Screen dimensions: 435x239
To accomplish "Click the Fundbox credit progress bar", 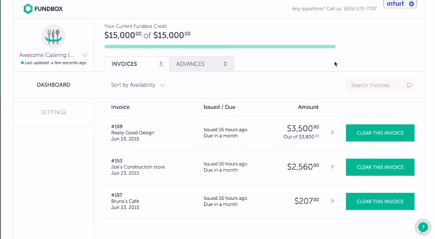I will tap(220, 46).
